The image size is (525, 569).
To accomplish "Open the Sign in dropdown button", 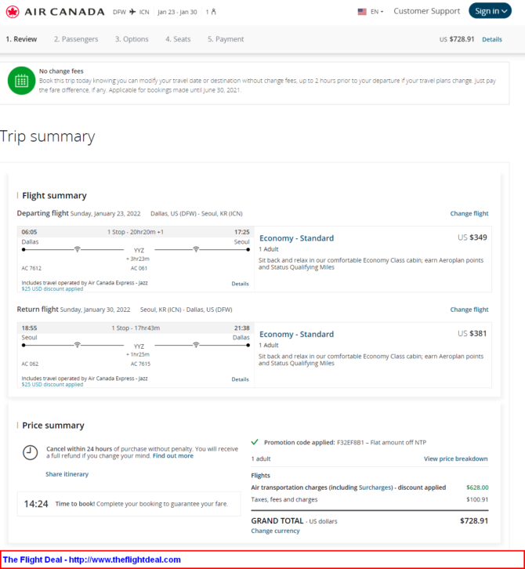I will (x=491, y=11).
